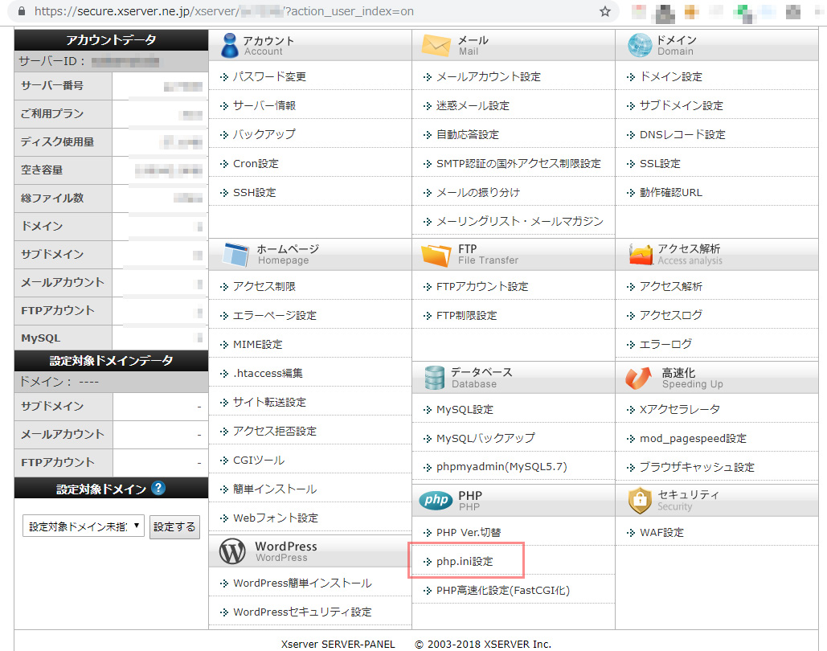Open WAF設定 under Security
Screen dimensions: 827x651
pos(661,532)
